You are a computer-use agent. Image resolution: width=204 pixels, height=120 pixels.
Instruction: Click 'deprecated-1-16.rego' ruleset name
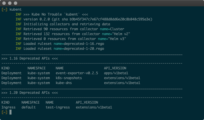[84, 44]
